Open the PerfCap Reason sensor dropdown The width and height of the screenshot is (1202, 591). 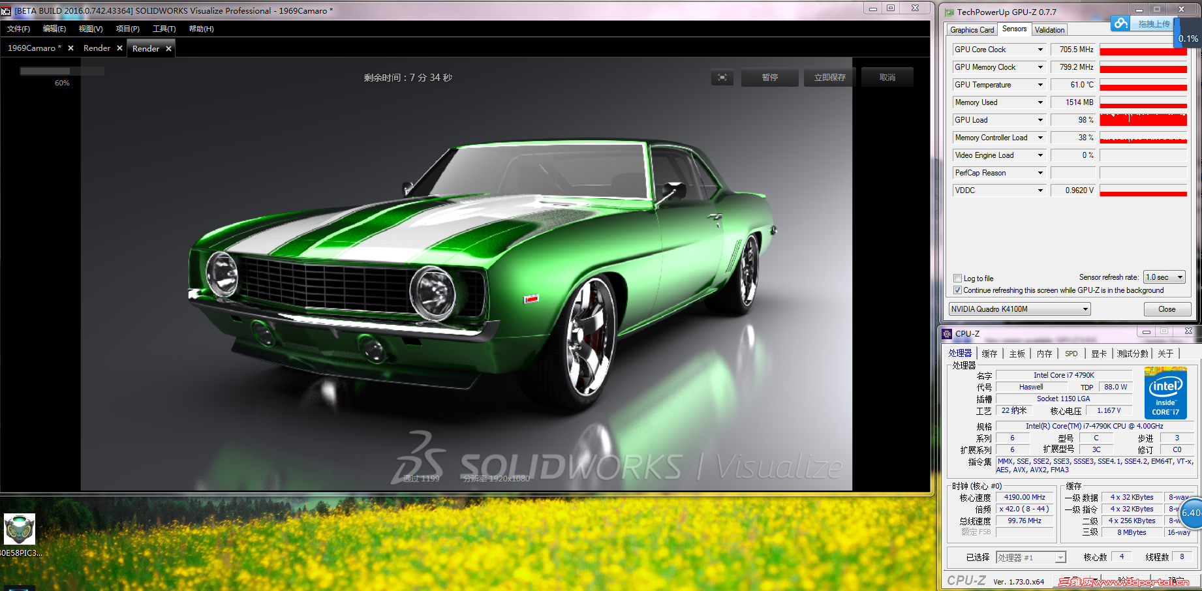(1040, 173)
